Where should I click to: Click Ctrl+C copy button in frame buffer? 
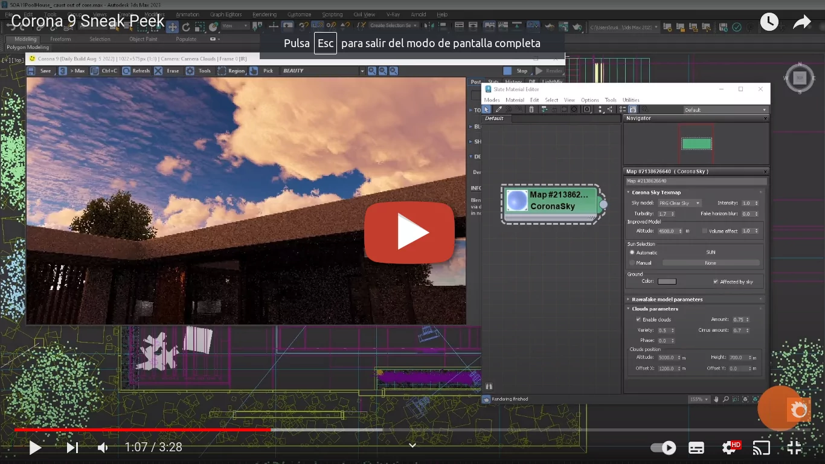pos(104,71)
